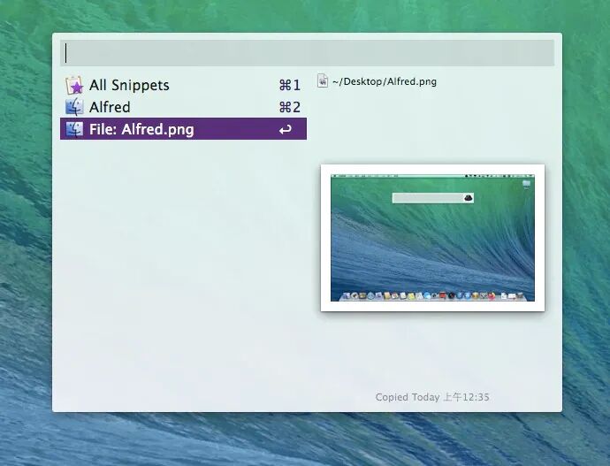This screenshot has width=610, height=466.
Task: Click the Alfred clipboard search input field
Action: (x=307, y=53)
